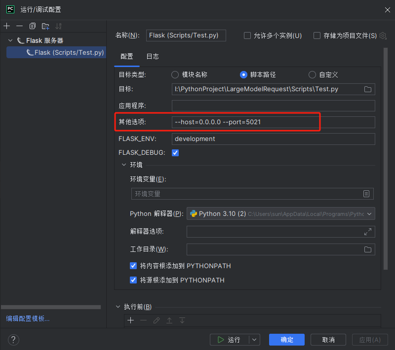The width and height of the screenshot is (395, 350).
Task: Open the 编辑配置模板 link
Action: (28, 318)
